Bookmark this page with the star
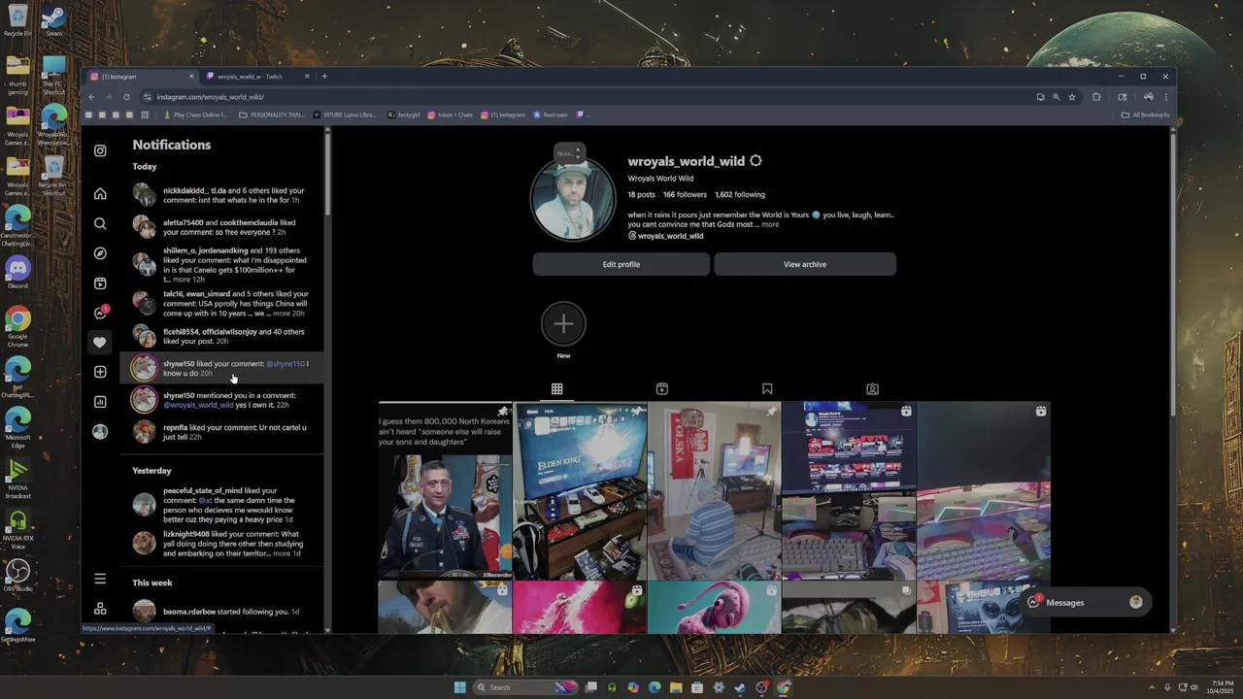1243x699 pixels. coord(1072,97)
